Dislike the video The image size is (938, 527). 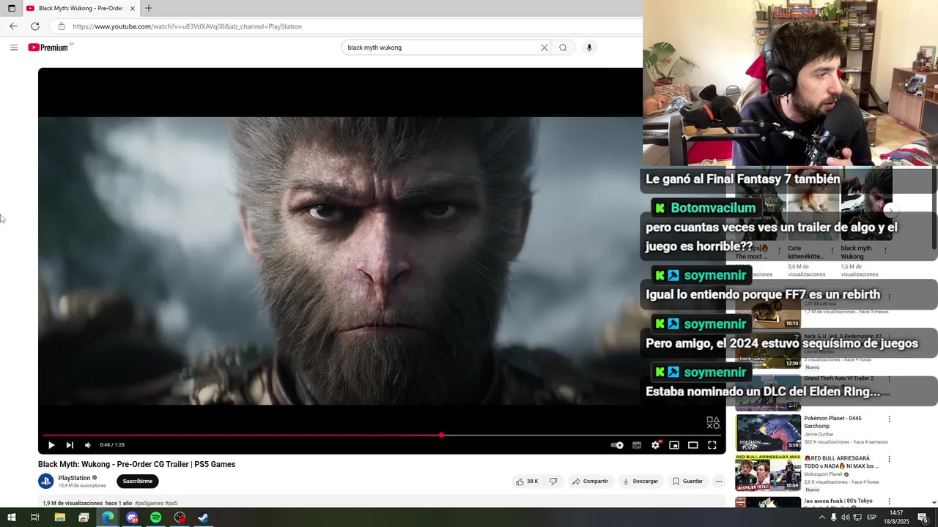point(553,482)
